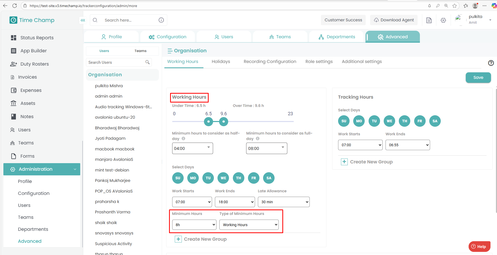Click the Download Agent button
497x255 pixels.
pos(394,20)
